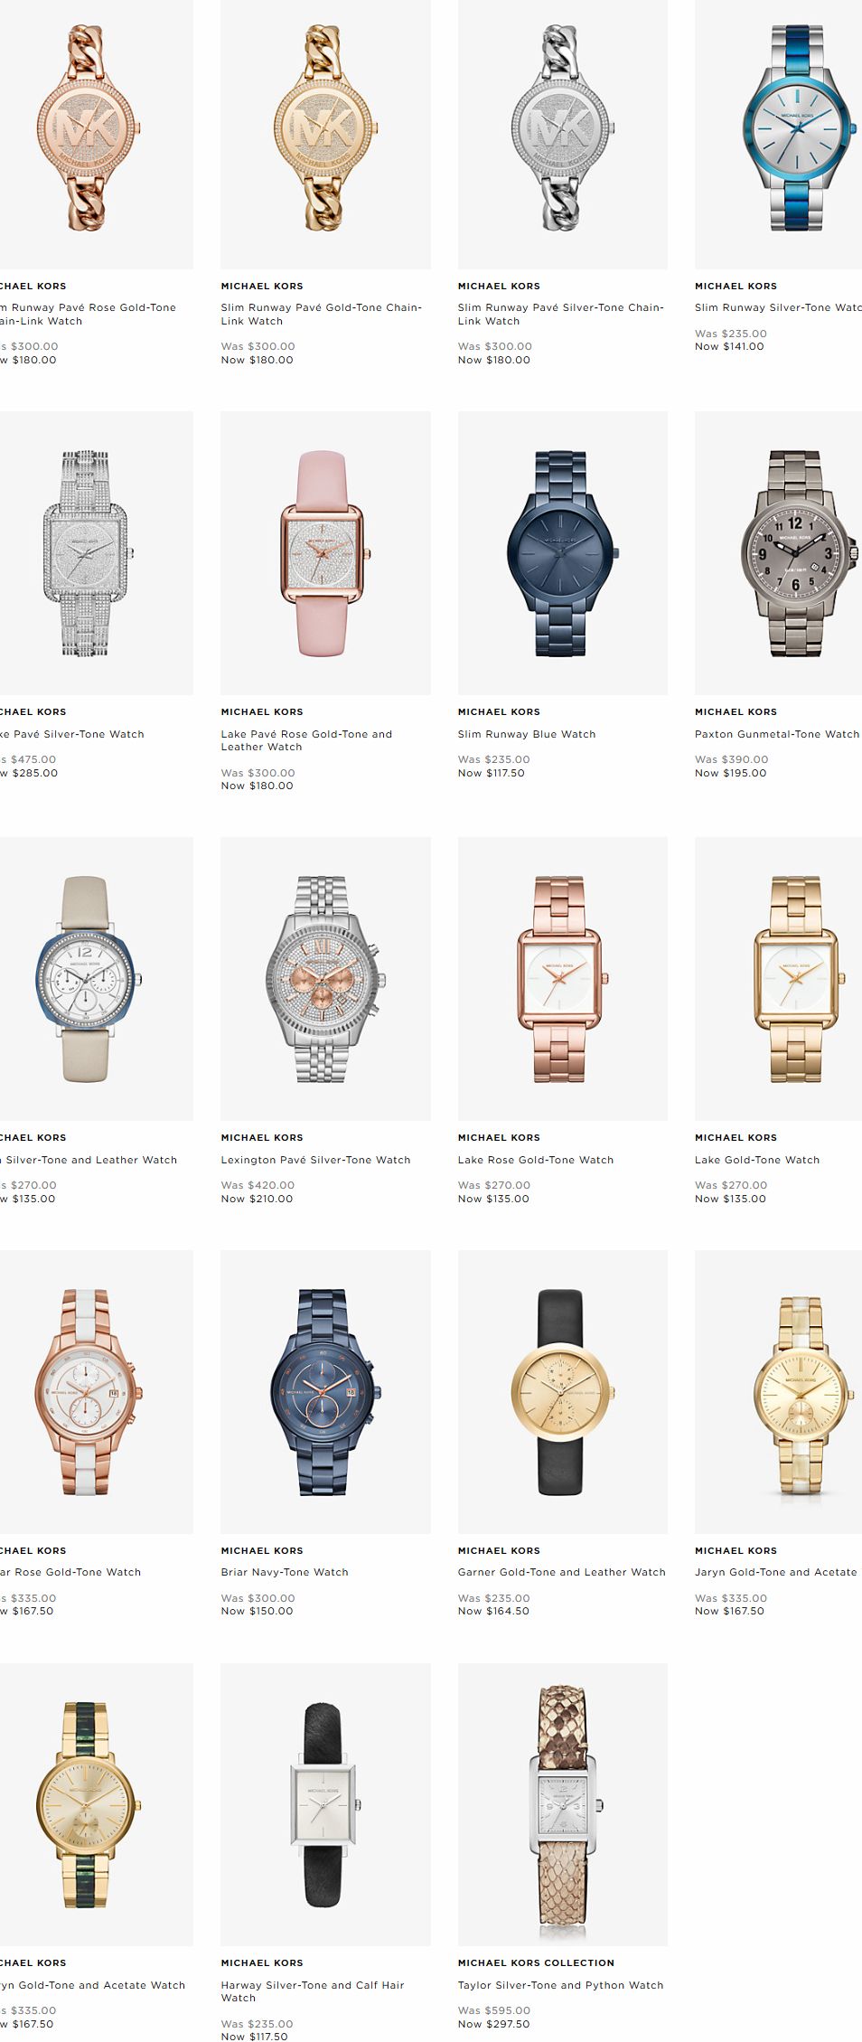Click the Lake Gold-Tone Watch title
862x2042 pixels.
pos(757,1160)
